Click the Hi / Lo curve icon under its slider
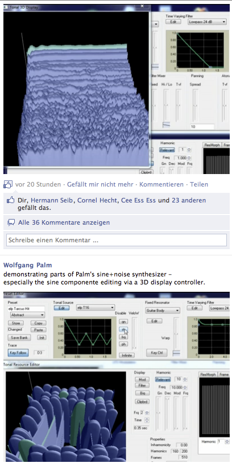Screen dimensions: 232x463 click(167, 125)
